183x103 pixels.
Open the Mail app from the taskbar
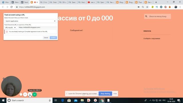[x=75, y=100]
